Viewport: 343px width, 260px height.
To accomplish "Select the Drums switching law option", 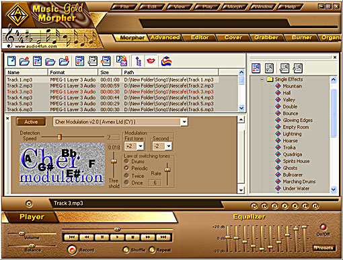I will pos(126,161).
